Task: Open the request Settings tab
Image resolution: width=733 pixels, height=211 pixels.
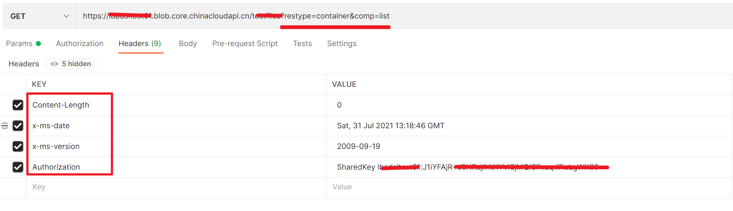Action: [x=342, y=44]
